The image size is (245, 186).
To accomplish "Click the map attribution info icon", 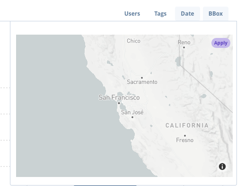I will [x=222, y=167].
